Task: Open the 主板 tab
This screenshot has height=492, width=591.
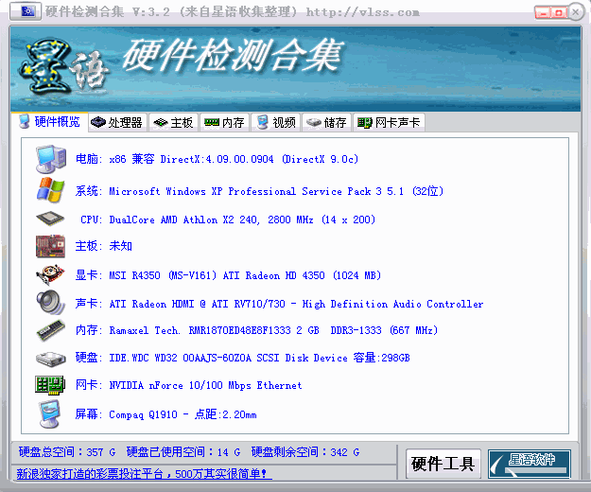Action: click(x=173, y=122)
